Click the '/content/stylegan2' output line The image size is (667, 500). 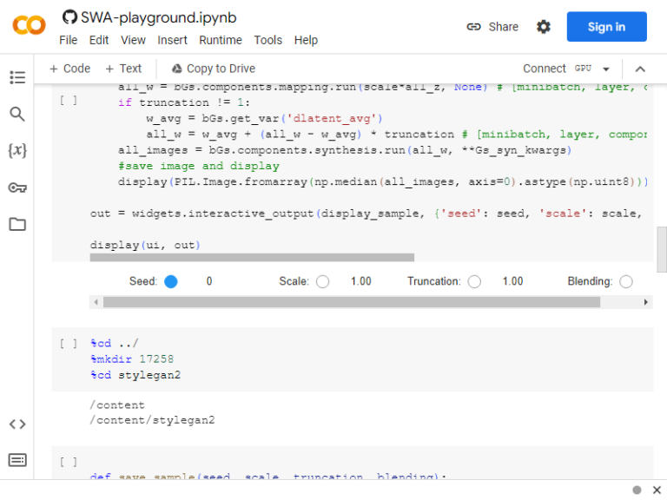click(152, 420)
